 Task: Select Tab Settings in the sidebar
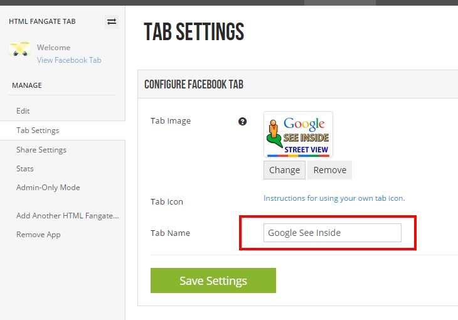click(38, 131)
